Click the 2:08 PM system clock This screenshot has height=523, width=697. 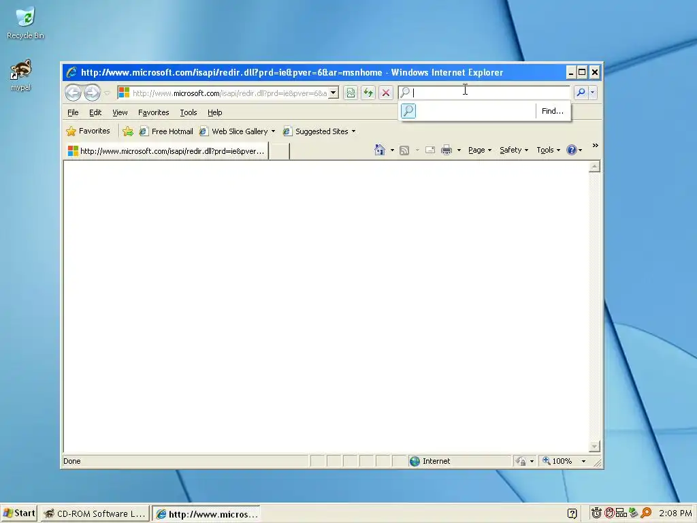pos(675,513)
